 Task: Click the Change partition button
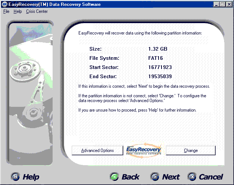pos(191,150)
